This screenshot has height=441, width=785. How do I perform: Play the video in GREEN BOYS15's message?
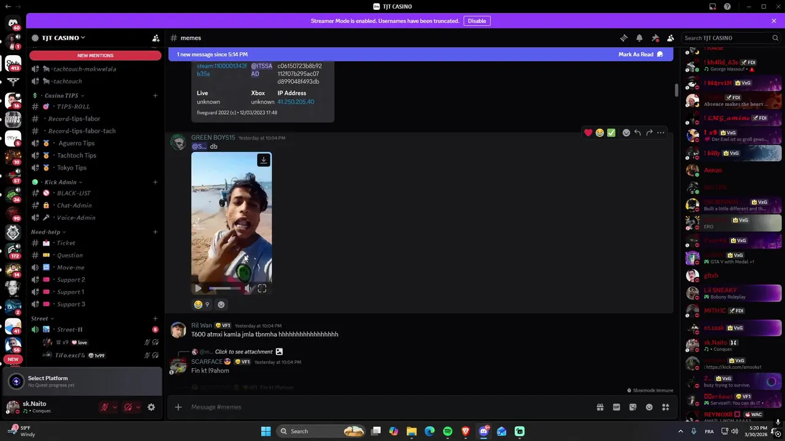pyautogui.click(x=198, y=288)
